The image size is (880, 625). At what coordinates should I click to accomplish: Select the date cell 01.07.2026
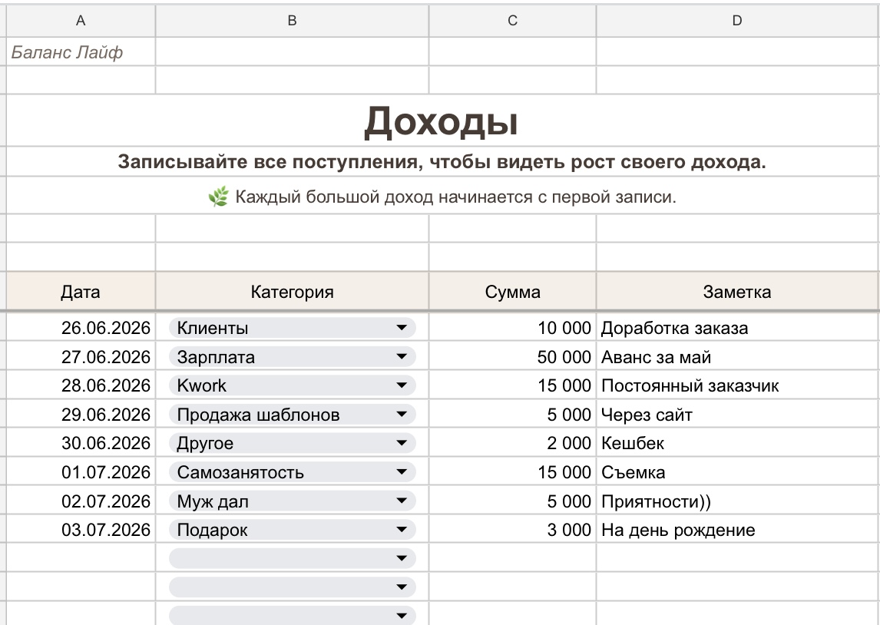point(81,472)
